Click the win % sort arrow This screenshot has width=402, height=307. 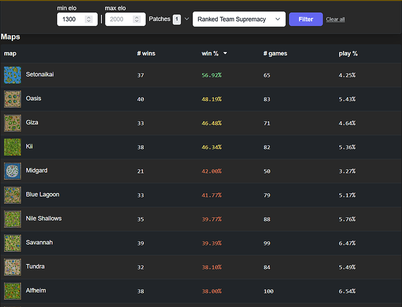point(225,54)
